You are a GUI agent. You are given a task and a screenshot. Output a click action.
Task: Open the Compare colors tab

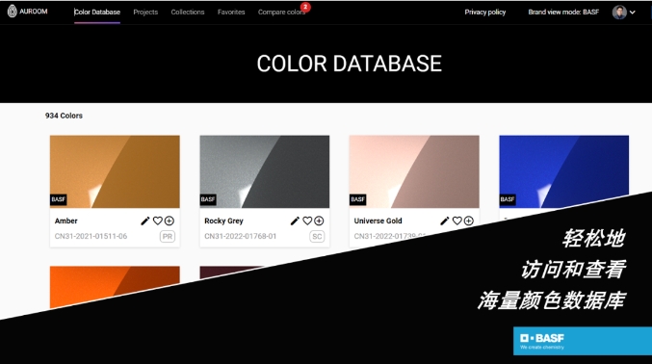point(281,13)
